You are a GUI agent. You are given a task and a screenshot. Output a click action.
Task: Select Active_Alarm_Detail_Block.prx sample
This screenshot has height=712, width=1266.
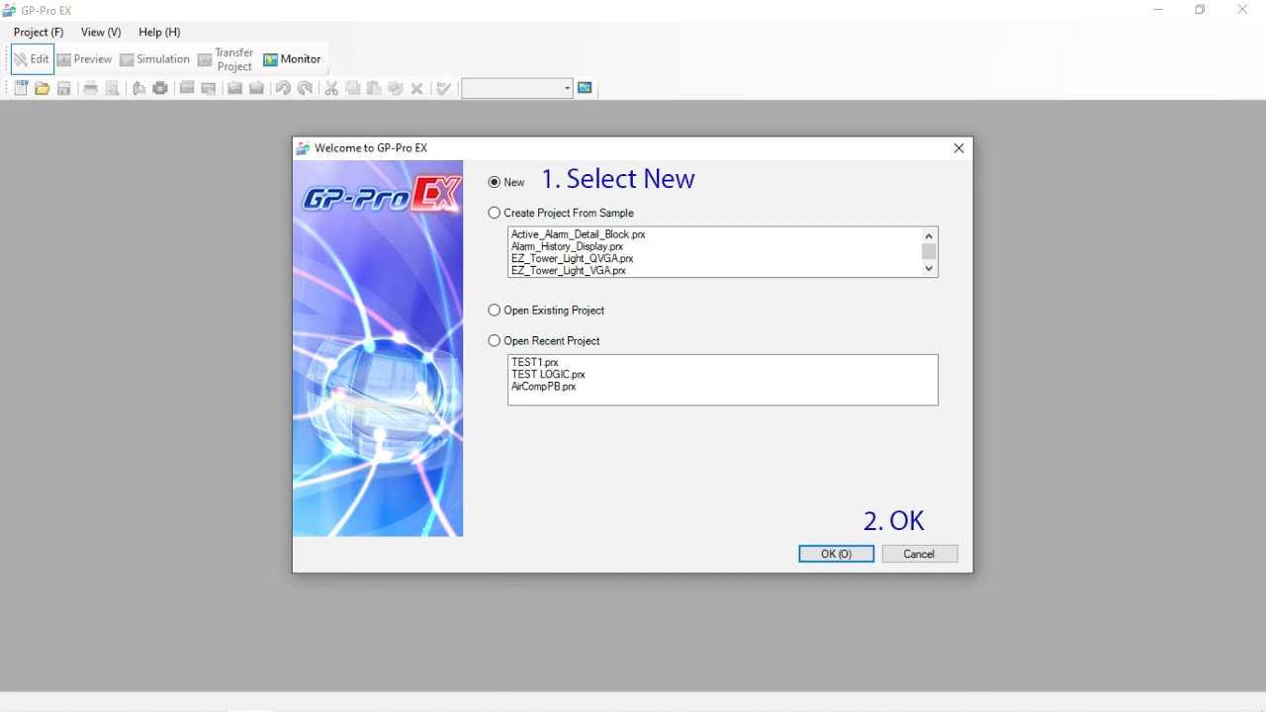click(x=579, y=234)
